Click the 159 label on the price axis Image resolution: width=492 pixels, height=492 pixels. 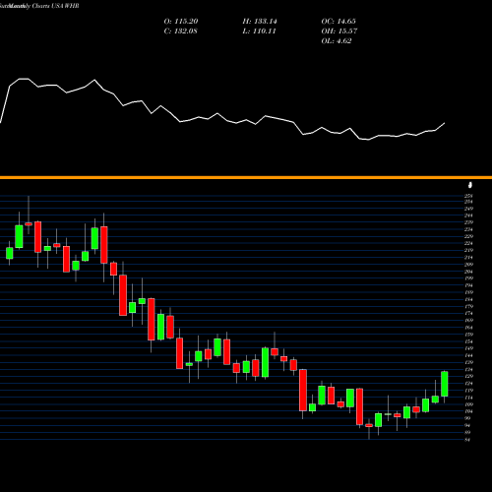(x=468, y=335)
